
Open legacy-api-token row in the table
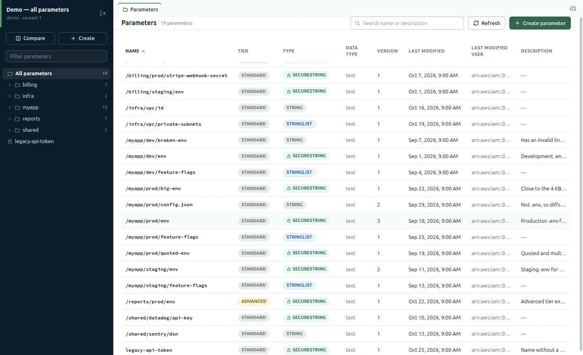[x=346, y=349]
